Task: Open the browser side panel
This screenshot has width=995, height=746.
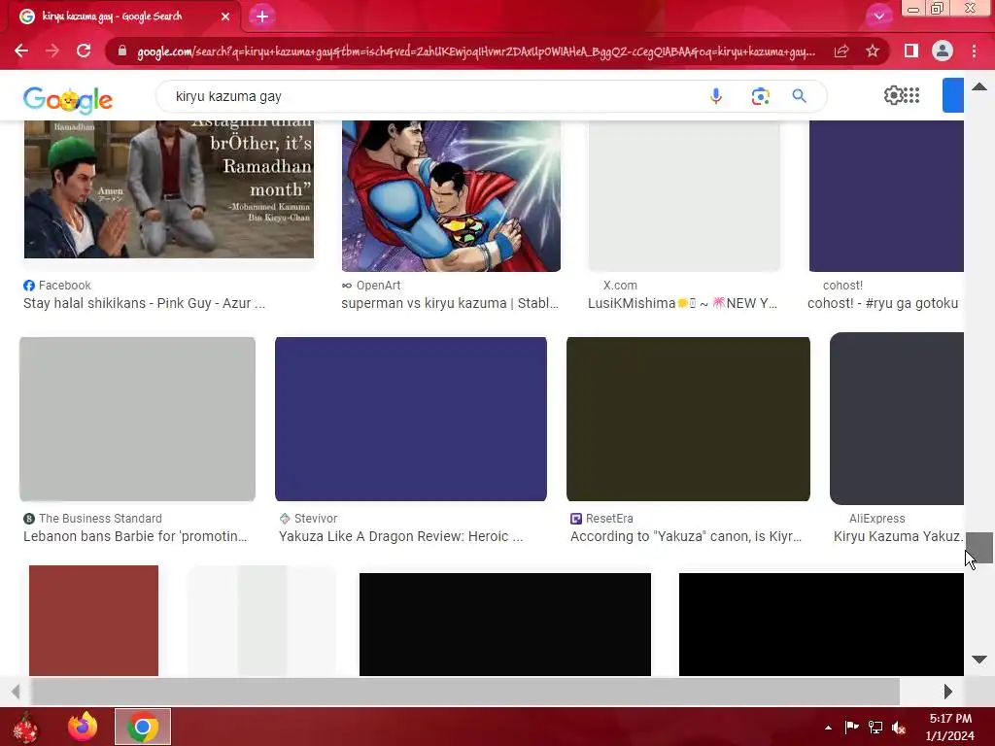Action: click(911, 51)
